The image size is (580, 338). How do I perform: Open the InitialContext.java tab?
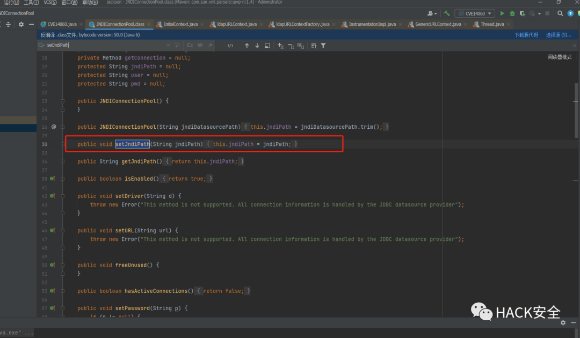coord(180,24)
